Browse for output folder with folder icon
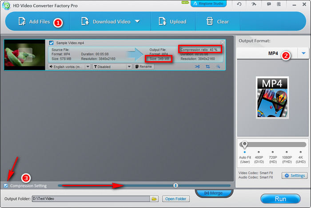Viewport: 311px width, 208px height. tap(154, 199)
